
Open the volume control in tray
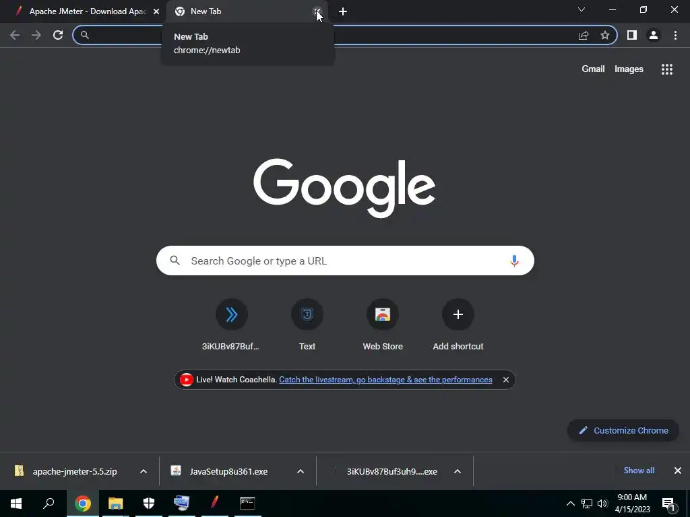(602, 504)
